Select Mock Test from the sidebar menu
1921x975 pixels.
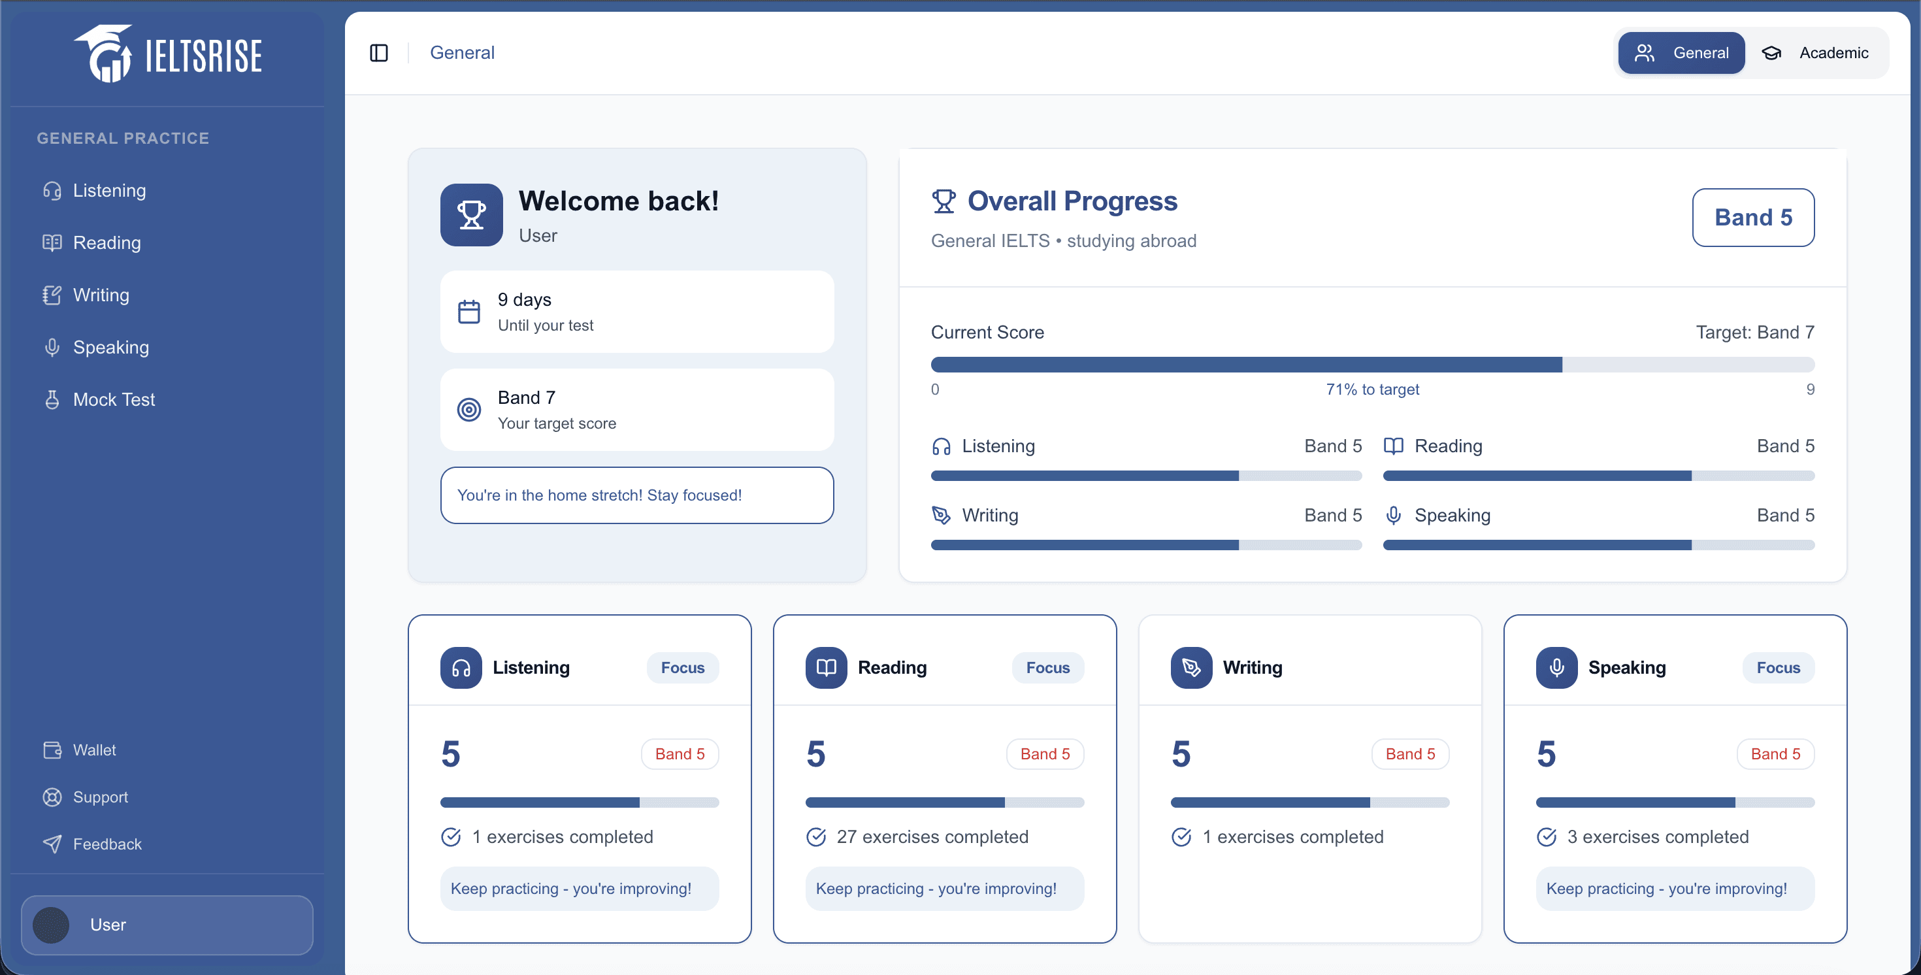click(x=114, y=399)
